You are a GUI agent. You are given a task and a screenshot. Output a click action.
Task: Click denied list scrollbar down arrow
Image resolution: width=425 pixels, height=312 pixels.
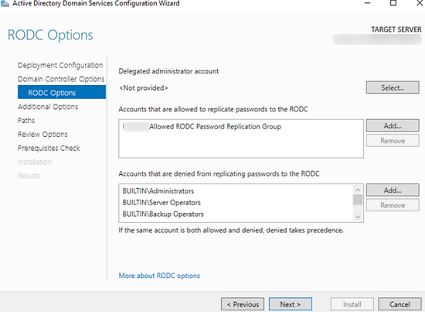358,217
